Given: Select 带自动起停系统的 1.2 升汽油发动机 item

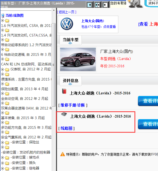Looking at the screenshot, I should 26,45.
